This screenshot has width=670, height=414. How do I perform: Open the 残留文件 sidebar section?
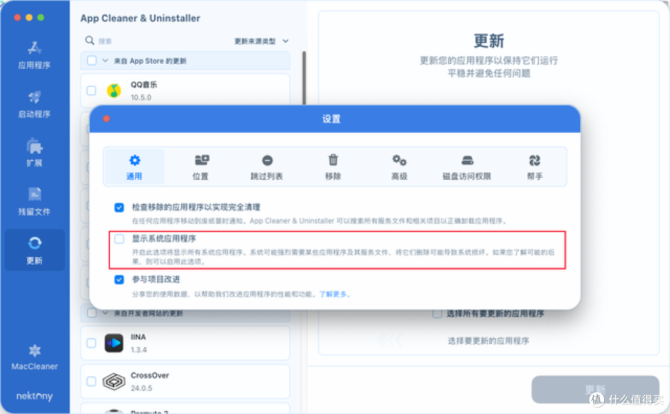(x=34, y=201)
